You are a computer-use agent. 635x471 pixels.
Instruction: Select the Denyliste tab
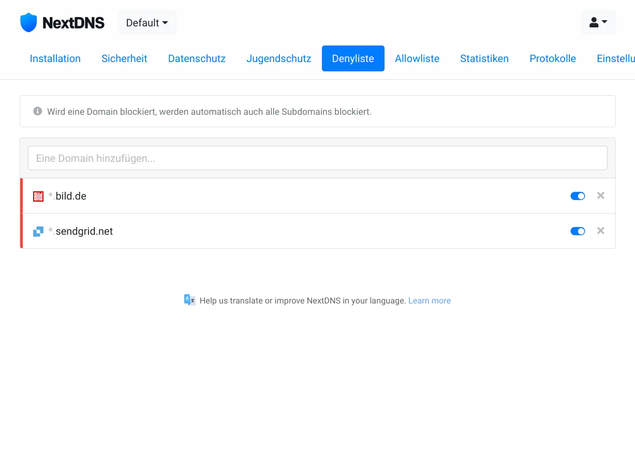pos(353,58)
